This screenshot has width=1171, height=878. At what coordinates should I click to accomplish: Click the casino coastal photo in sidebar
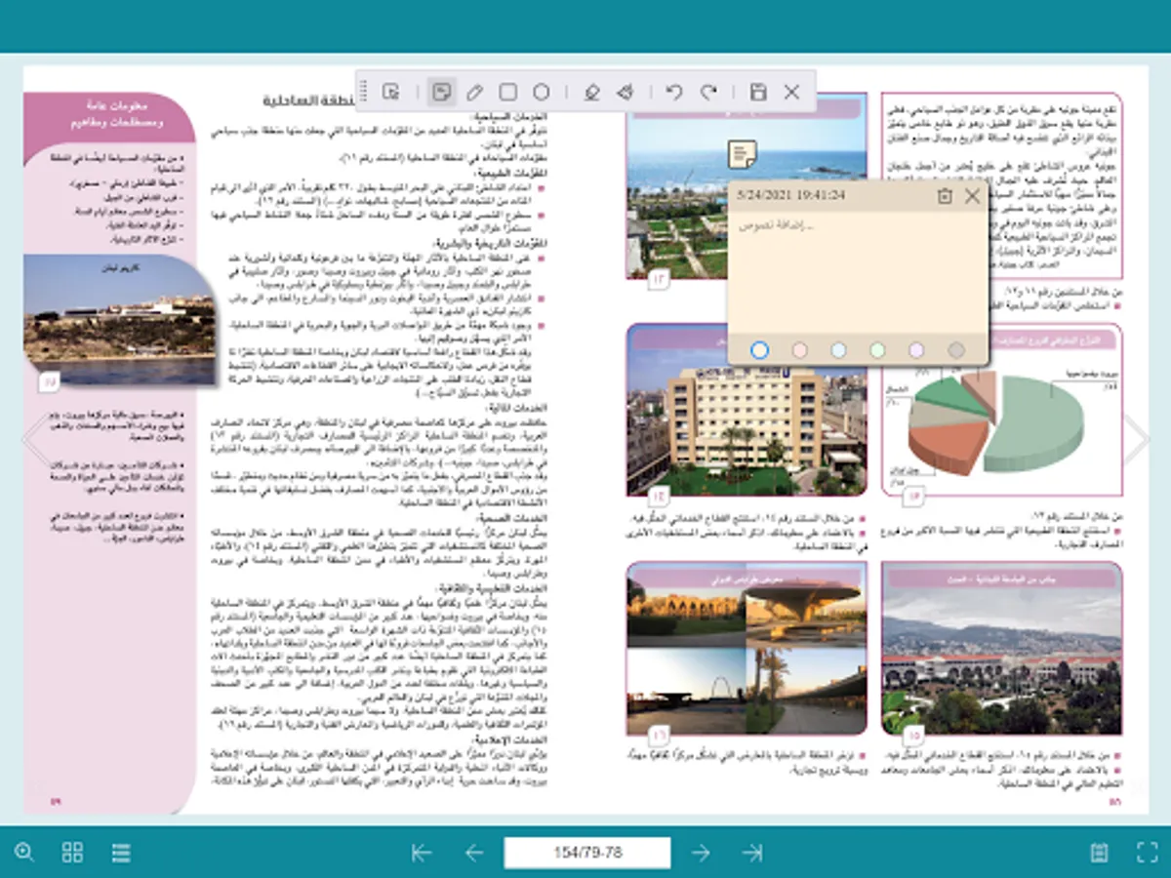[119, 323]
